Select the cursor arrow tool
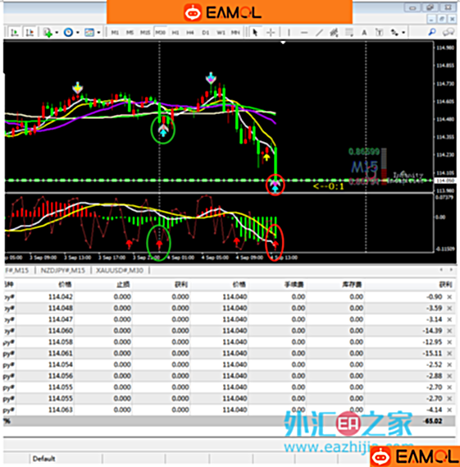 [255, 32]
